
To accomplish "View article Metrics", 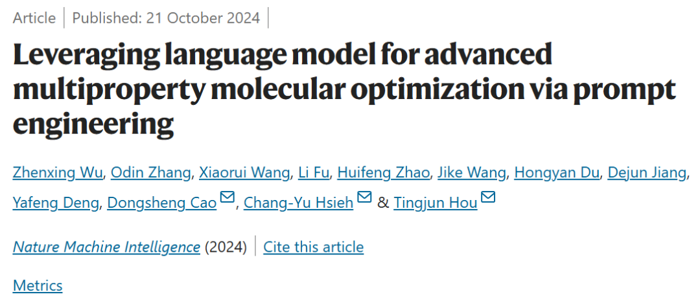I will [x=38, y=285].
